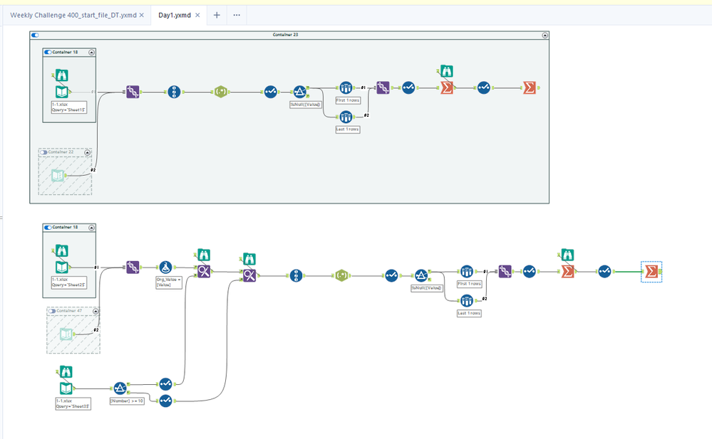712x439 pixels.
Task: Select the Union tool joining the samples in Container 23
Action: click(x=383, y=88)
